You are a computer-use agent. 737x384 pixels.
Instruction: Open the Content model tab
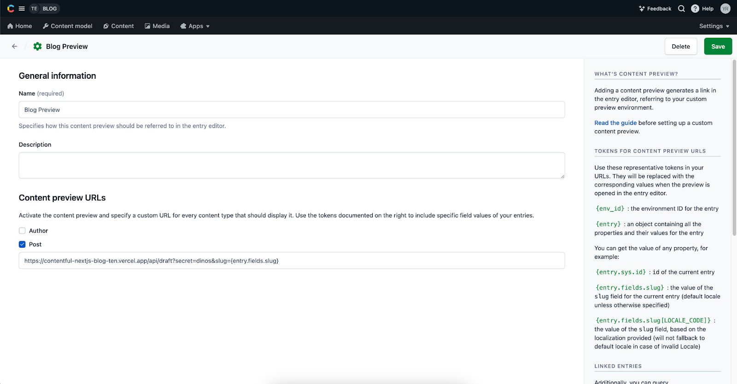click(x=68, y=26)
